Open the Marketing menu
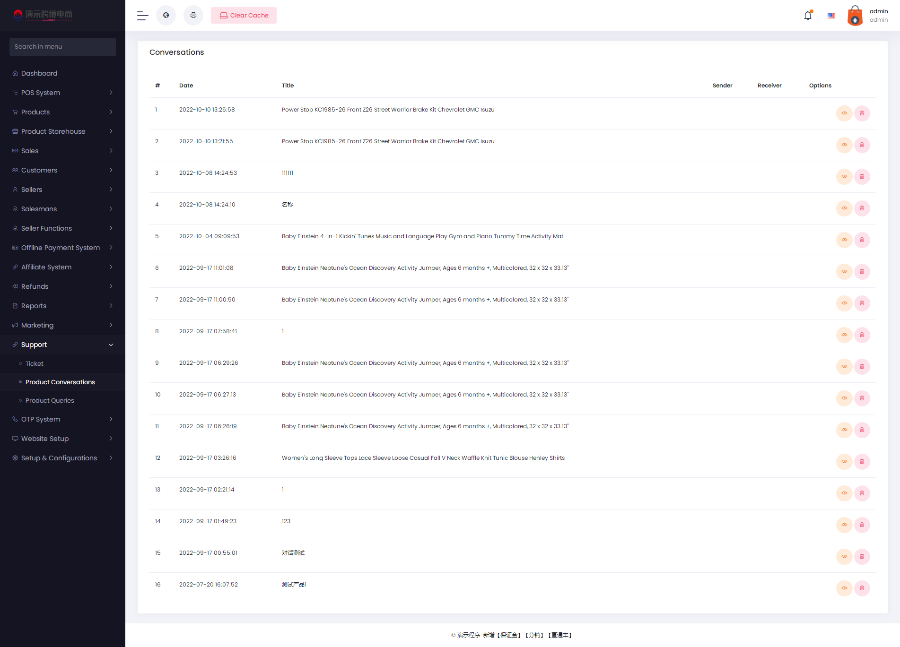 pos(62,325)
